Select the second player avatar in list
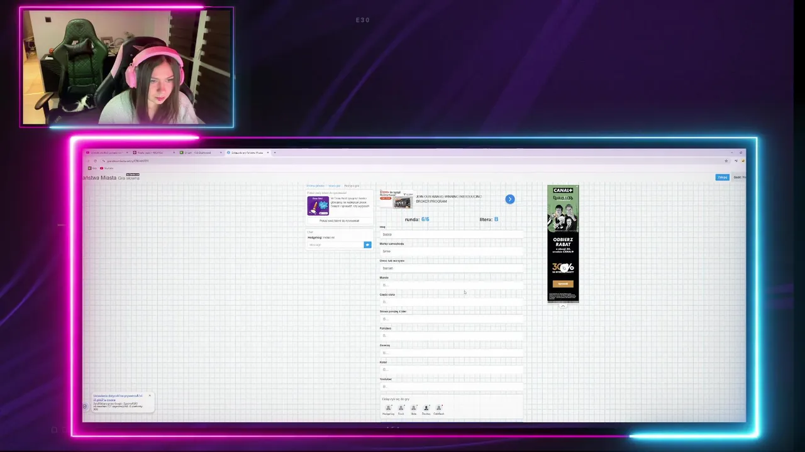This screenshot has width=805, height=452. 401,409
